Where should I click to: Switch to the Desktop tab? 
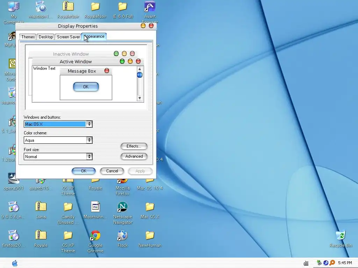[46, 37]
